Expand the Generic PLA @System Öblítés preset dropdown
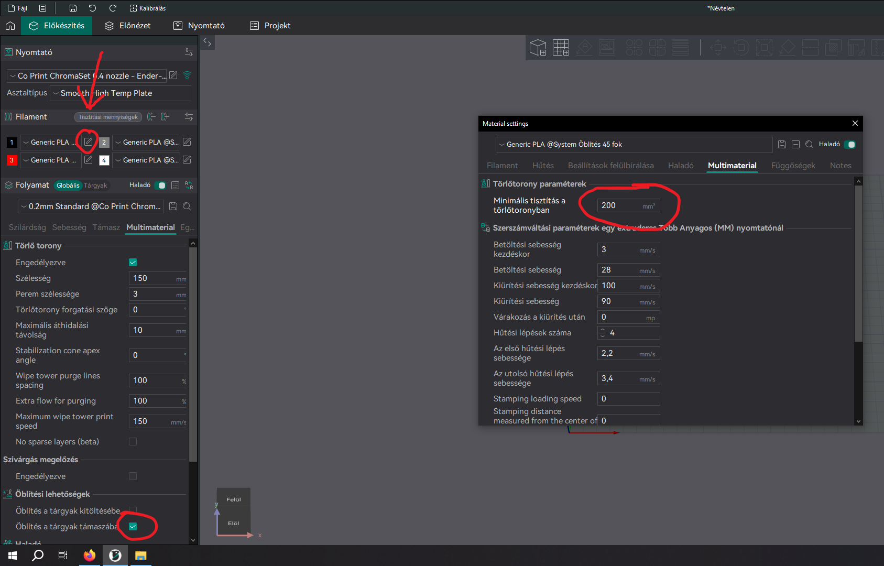The height and width of the screenshot is (566, 884). [634, 145]
